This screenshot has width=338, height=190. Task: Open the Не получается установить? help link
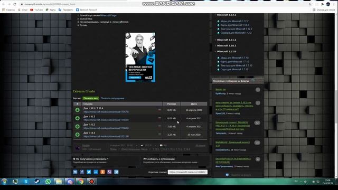92,159
